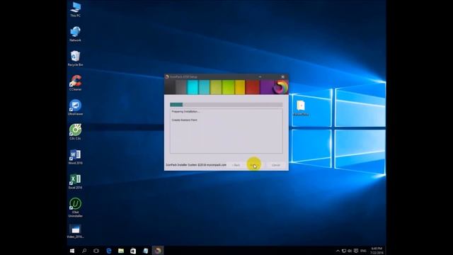Viewport: 453px width, 255px height.
Task: Open Task View from the taskbar
Action: [96, 251]
